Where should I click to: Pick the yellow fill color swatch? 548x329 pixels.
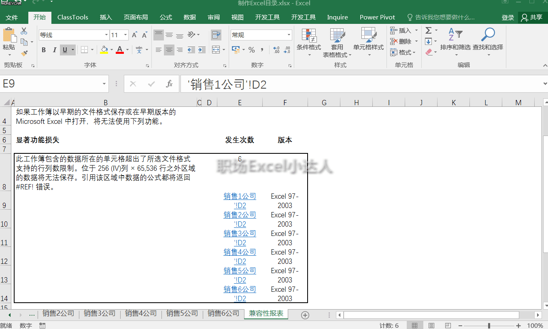(104, 50)
